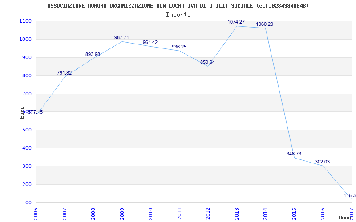This screenshot has width=356, height=222.
Task: Click the 300 y-axis tick label
Action: coord(28,166)
